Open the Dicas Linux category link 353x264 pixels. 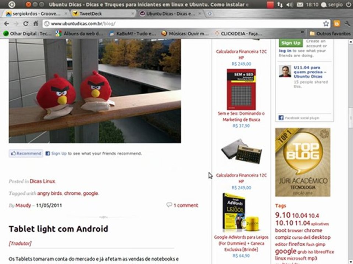point(42,181)
